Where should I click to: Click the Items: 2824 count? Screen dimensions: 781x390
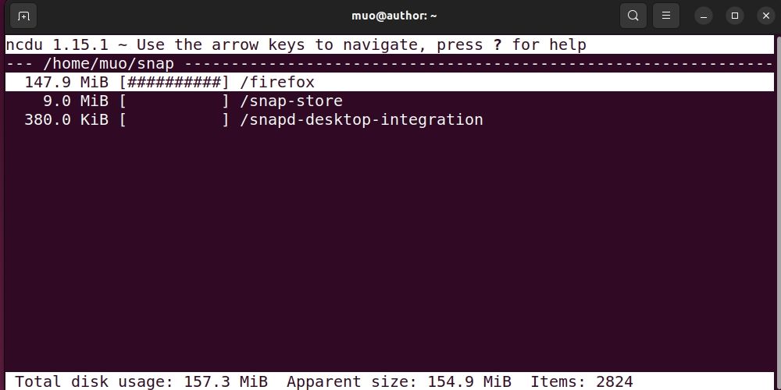pyautogui.click(x=581, y=381)
